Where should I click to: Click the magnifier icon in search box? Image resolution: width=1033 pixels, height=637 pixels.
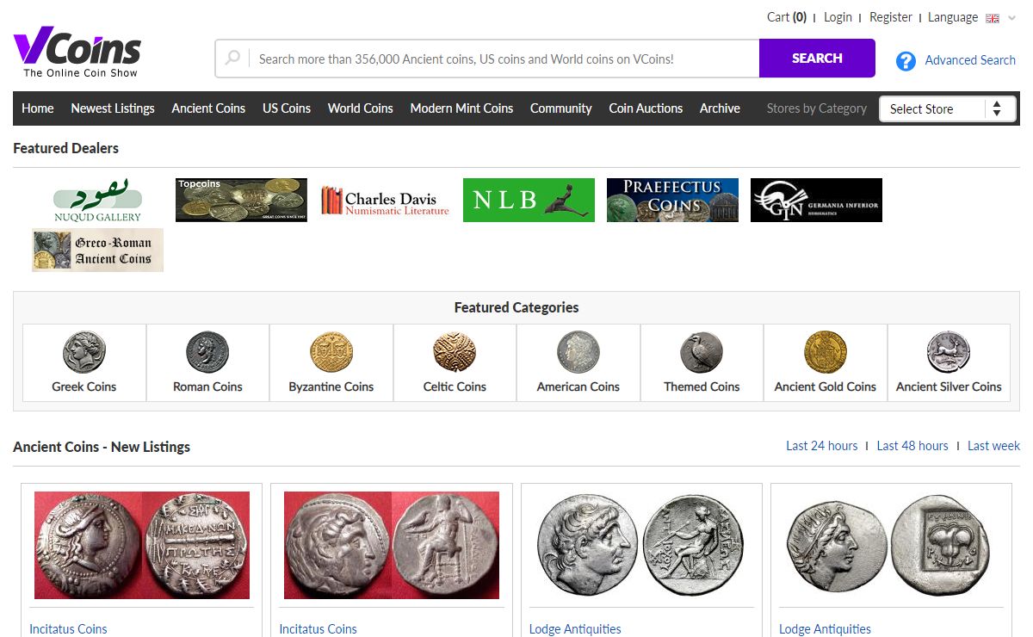232,59
